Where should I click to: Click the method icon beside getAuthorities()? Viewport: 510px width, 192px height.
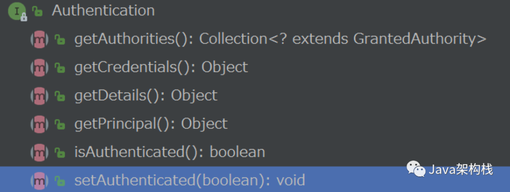(39, 40)
